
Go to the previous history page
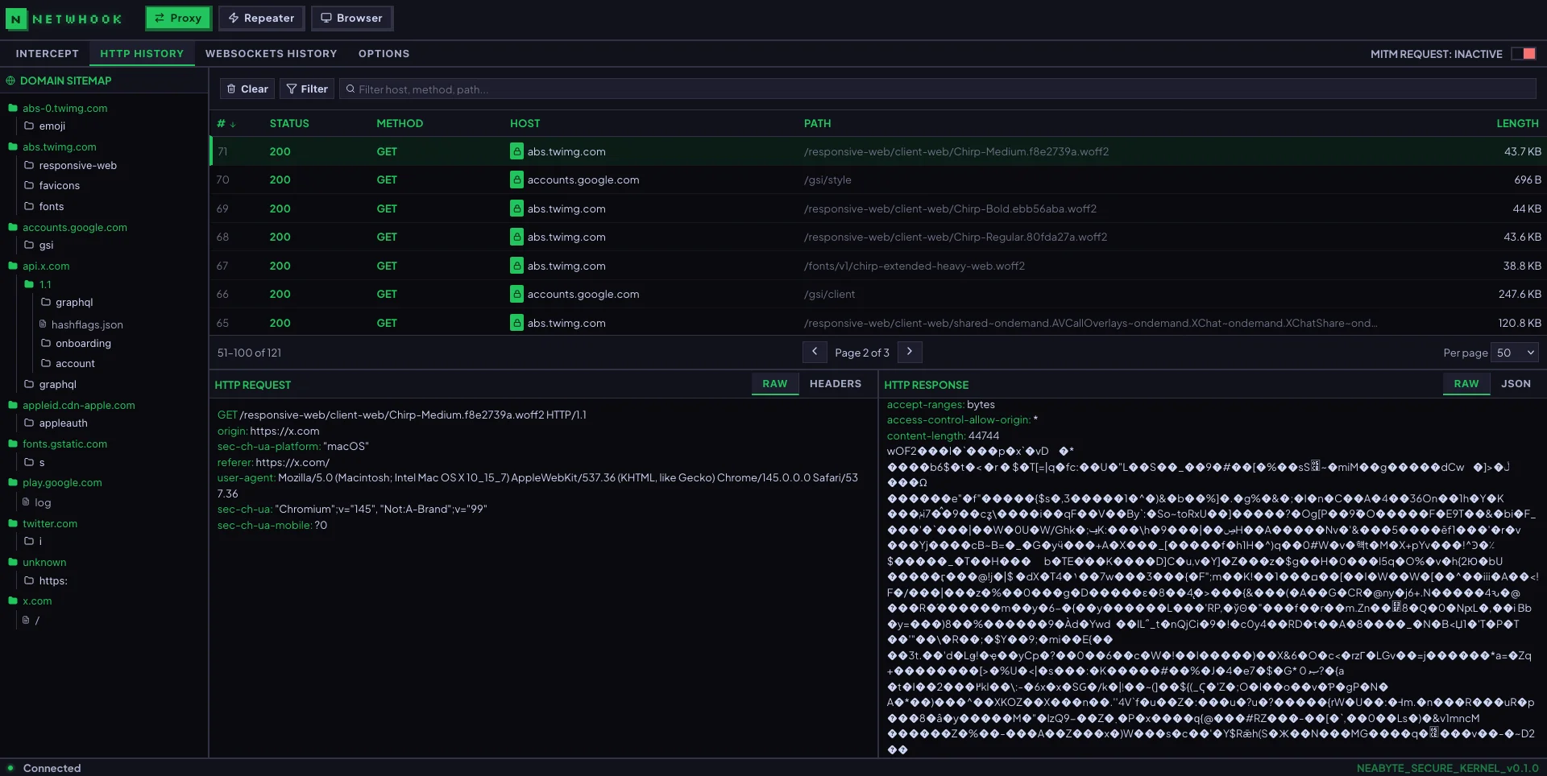point(815,352)
